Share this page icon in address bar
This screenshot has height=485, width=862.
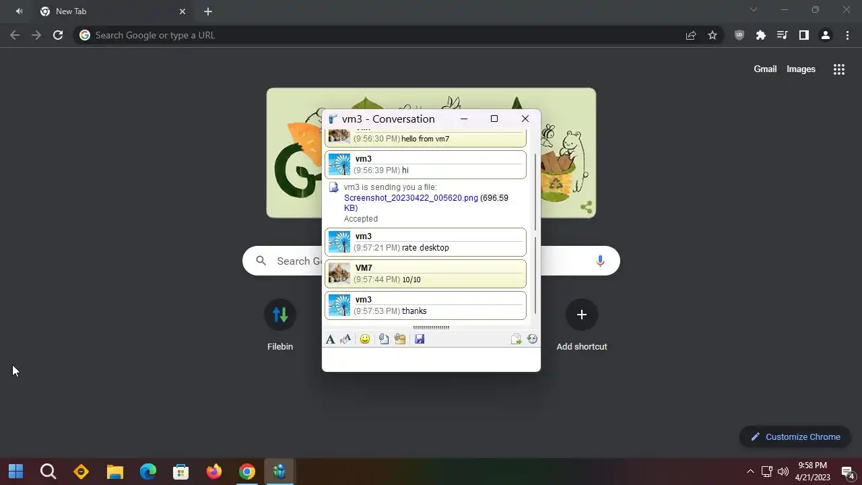tap(691, 35)
